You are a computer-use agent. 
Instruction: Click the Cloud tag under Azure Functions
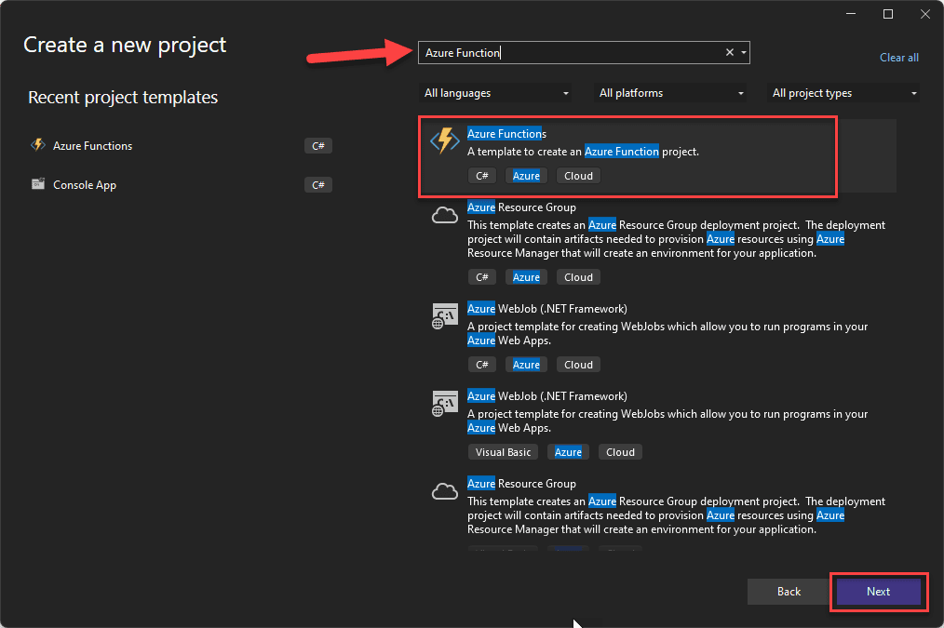[x=578, y=176]
